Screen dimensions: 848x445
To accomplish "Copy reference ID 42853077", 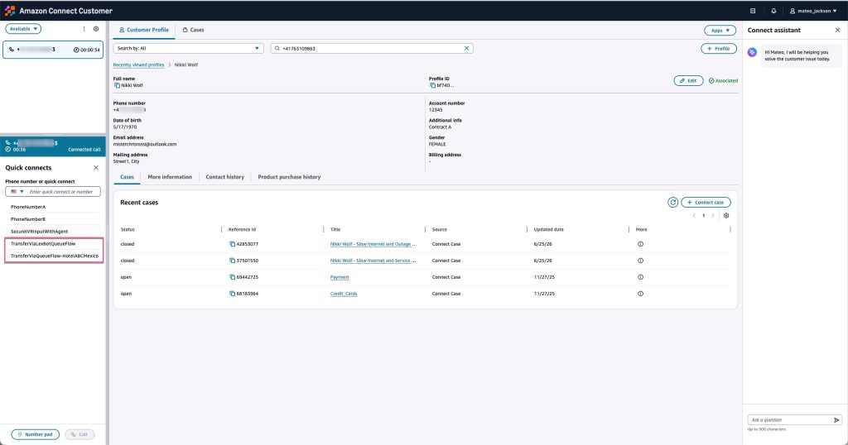I will [232, 244].
